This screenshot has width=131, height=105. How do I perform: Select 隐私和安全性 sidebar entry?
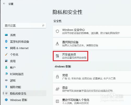(x=25, y=93)
